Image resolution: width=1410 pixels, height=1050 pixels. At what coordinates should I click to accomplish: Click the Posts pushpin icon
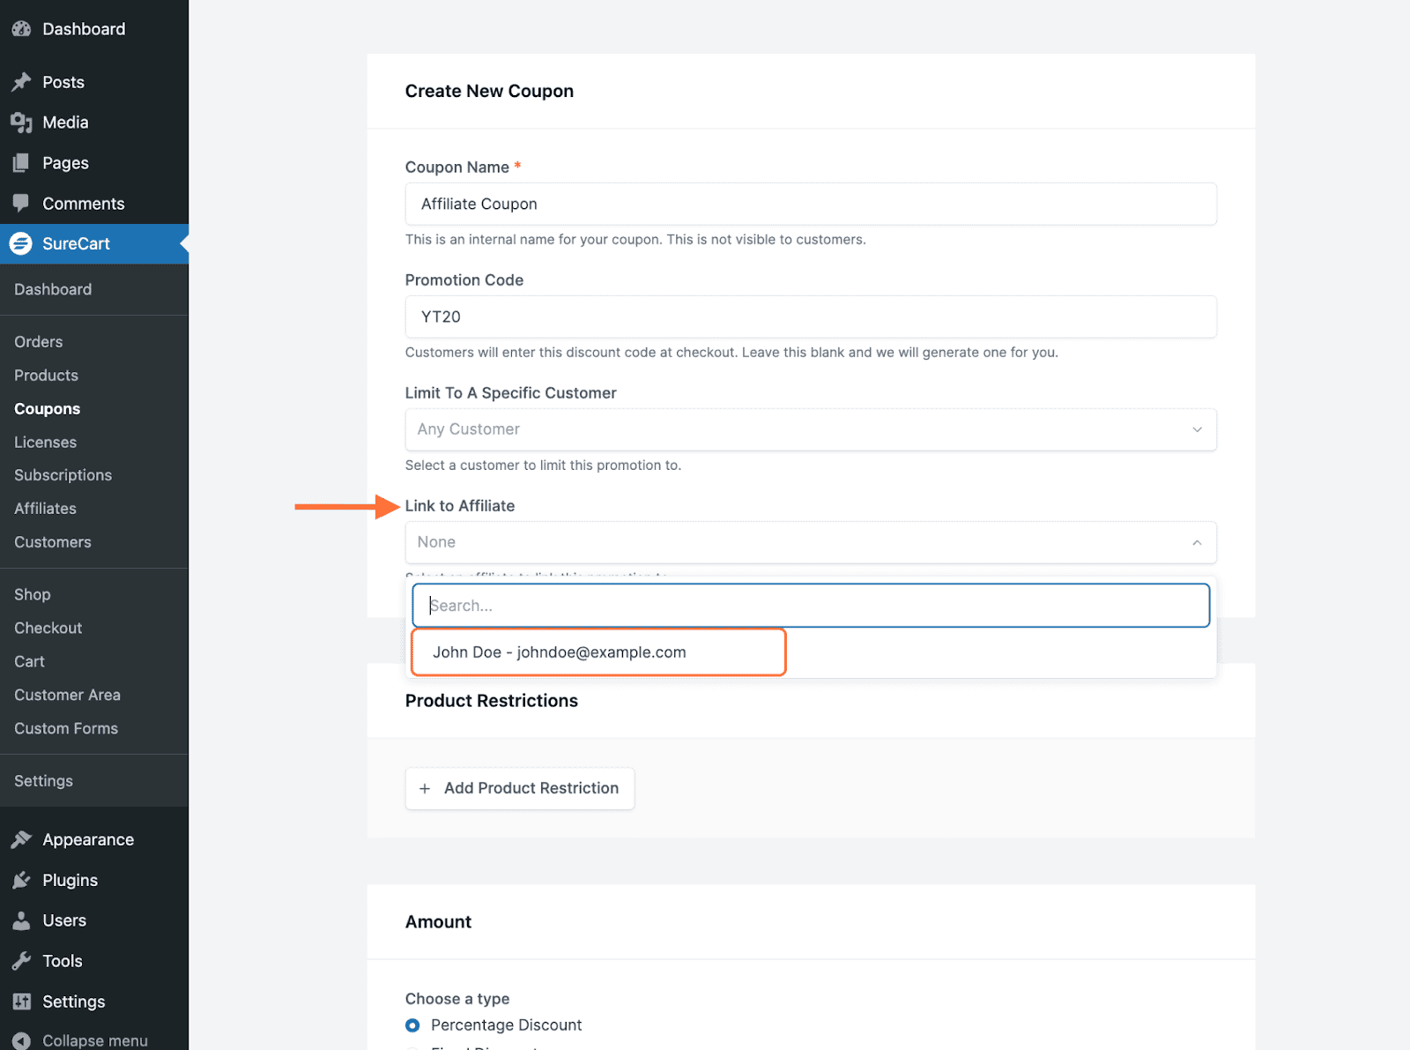21,82
